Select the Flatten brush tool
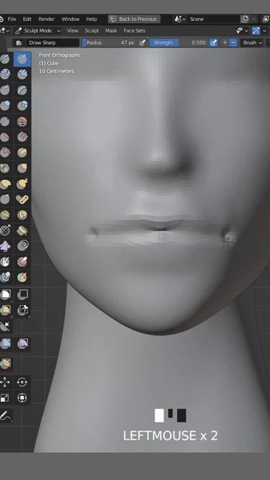 pyautogui.click(x=4, y=136)
